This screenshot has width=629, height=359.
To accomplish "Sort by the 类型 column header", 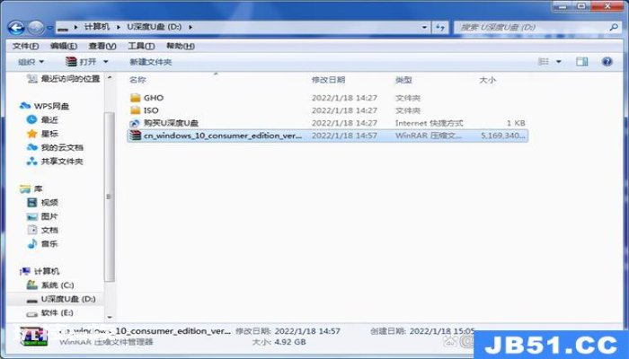I will 403,80.
